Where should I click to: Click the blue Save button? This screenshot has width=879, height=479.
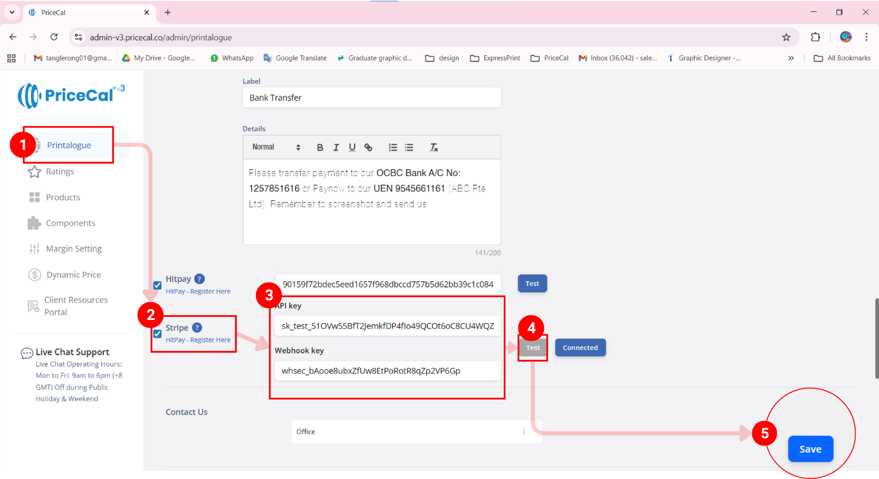click(810, 449)
